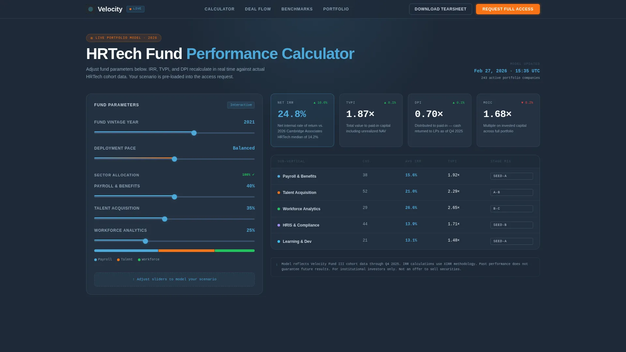626x352 pixels.
Task: Click the Velocity logo icon
Action: click(x=91, y=9)
